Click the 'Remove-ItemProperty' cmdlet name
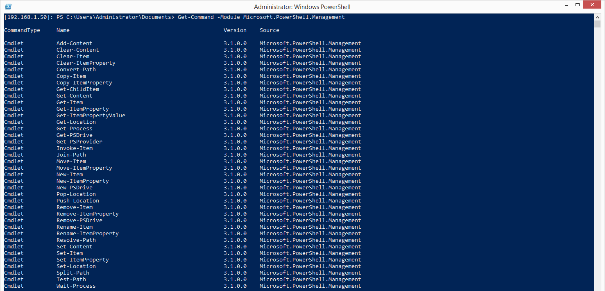The image size is (605, 291). click(88, 214)
